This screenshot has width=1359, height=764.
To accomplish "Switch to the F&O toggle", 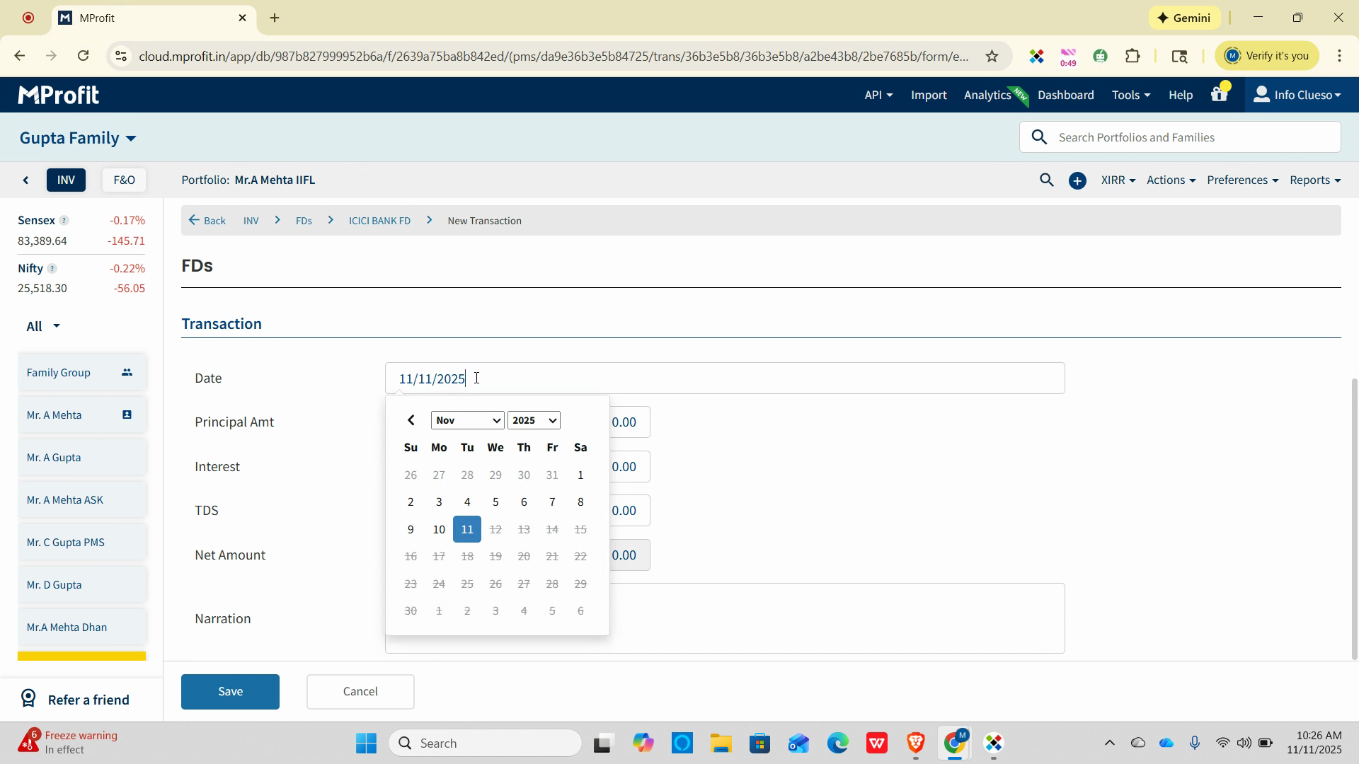I will (x=124, y=180).
